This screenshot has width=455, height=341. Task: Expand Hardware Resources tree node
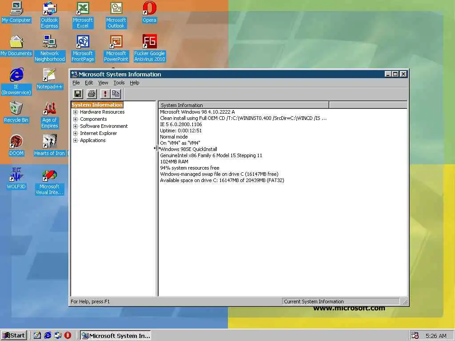[75, 112]
